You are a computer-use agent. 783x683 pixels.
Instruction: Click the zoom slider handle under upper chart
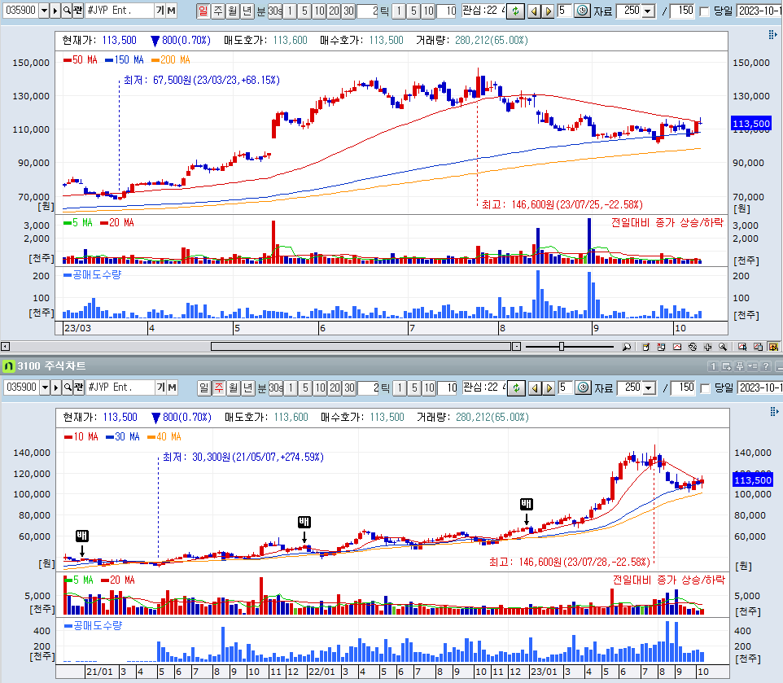tap(562, 347)
